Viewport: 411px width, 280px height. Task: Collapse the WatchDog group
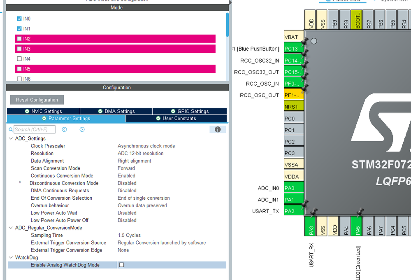pos(11,257)
